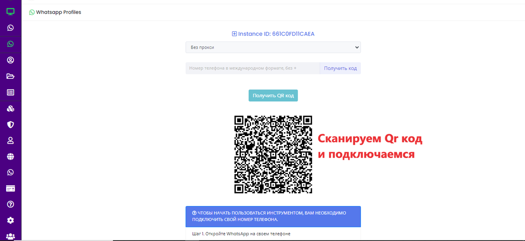The width and height of the screenshot is (525, 241).
Task: Click the 'Instance ID: 661C0FD11CAEA' text
Action: pos(276,34)
